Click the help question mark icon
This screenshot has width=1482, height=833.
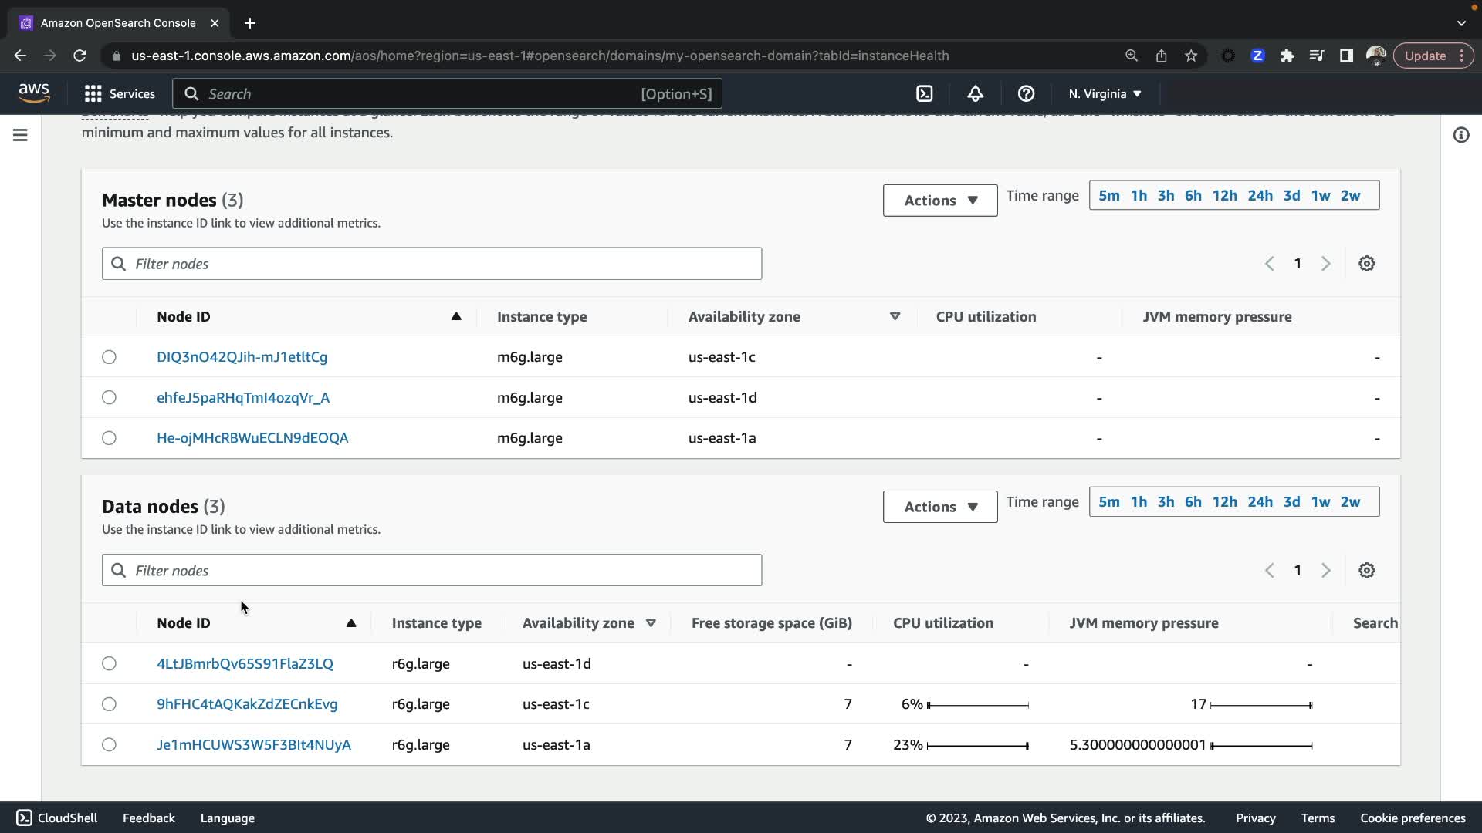1026,94
